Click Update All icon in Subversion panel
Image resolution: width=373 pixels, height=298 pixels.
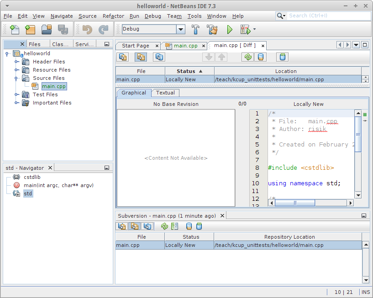click(189, 226)
